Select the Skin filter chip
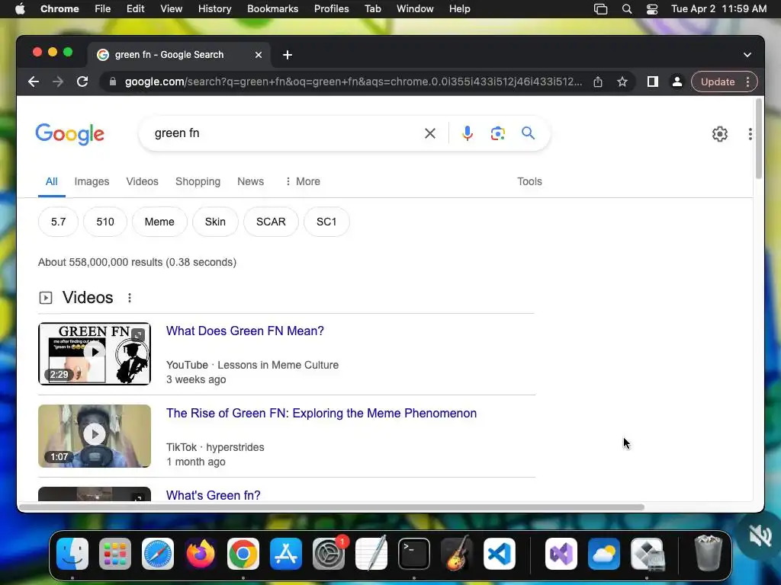Screen dimensions: 781x585 pyautogui.click(x=215, y=222)
